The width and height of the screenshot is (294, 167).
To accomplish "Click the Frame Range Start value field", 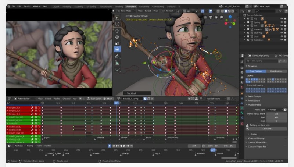I will 276,114.
